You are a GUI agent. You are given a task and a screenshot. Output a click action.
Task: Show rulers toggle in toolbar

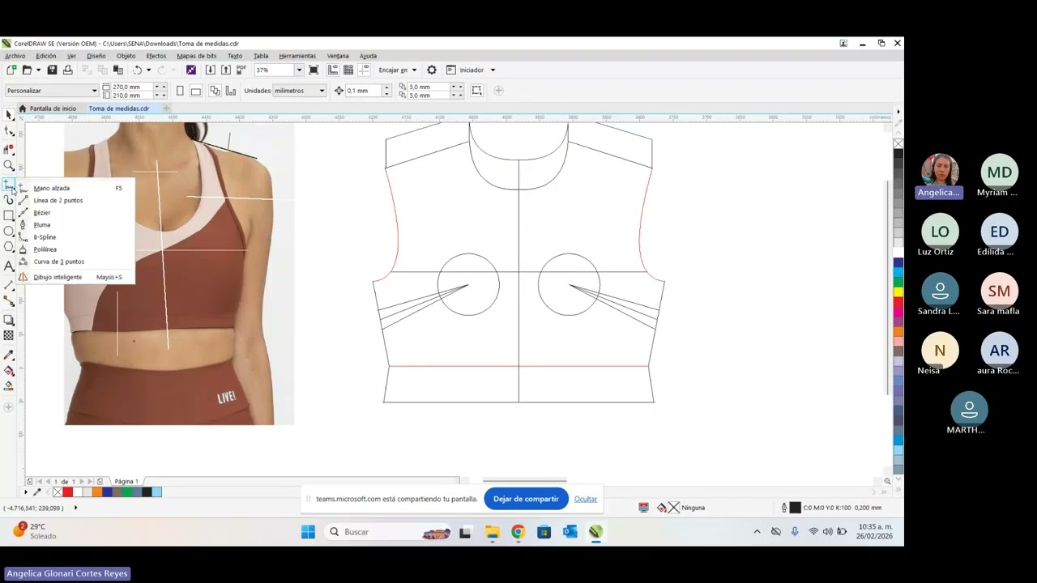(x=332, y=70)
